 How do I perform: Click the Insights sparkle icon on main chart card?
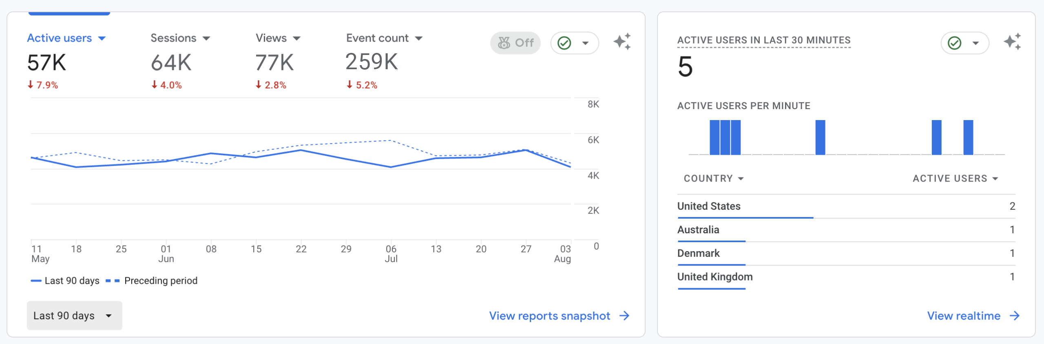[x=622, y=42]
